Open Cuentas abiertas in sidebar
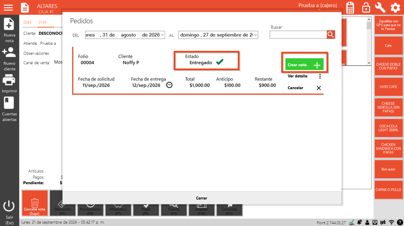Image resolution: width=404 pixels, height=226 pixels. point(9,109)
